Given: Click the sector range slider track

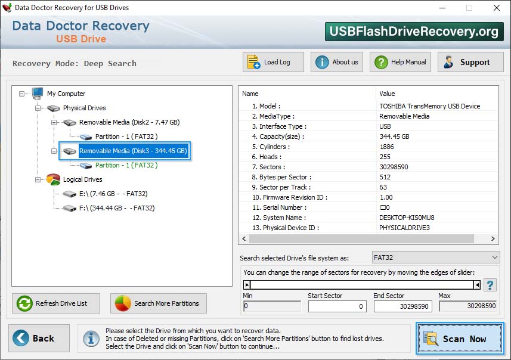Looking at the screenshot, I should [362, 285].
